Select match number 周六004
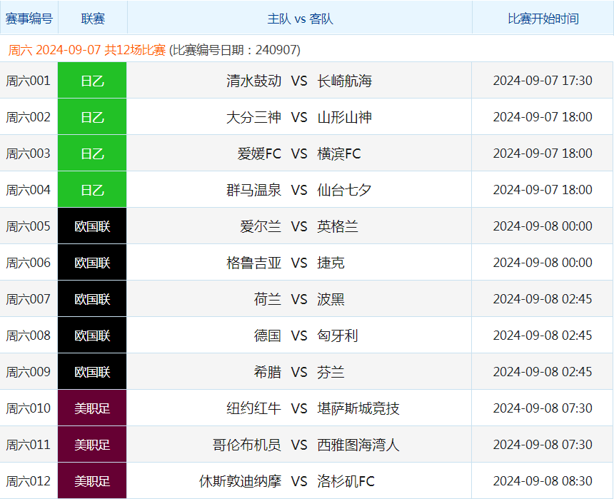Screen dimensions: 614x499 tap(28, 190)
